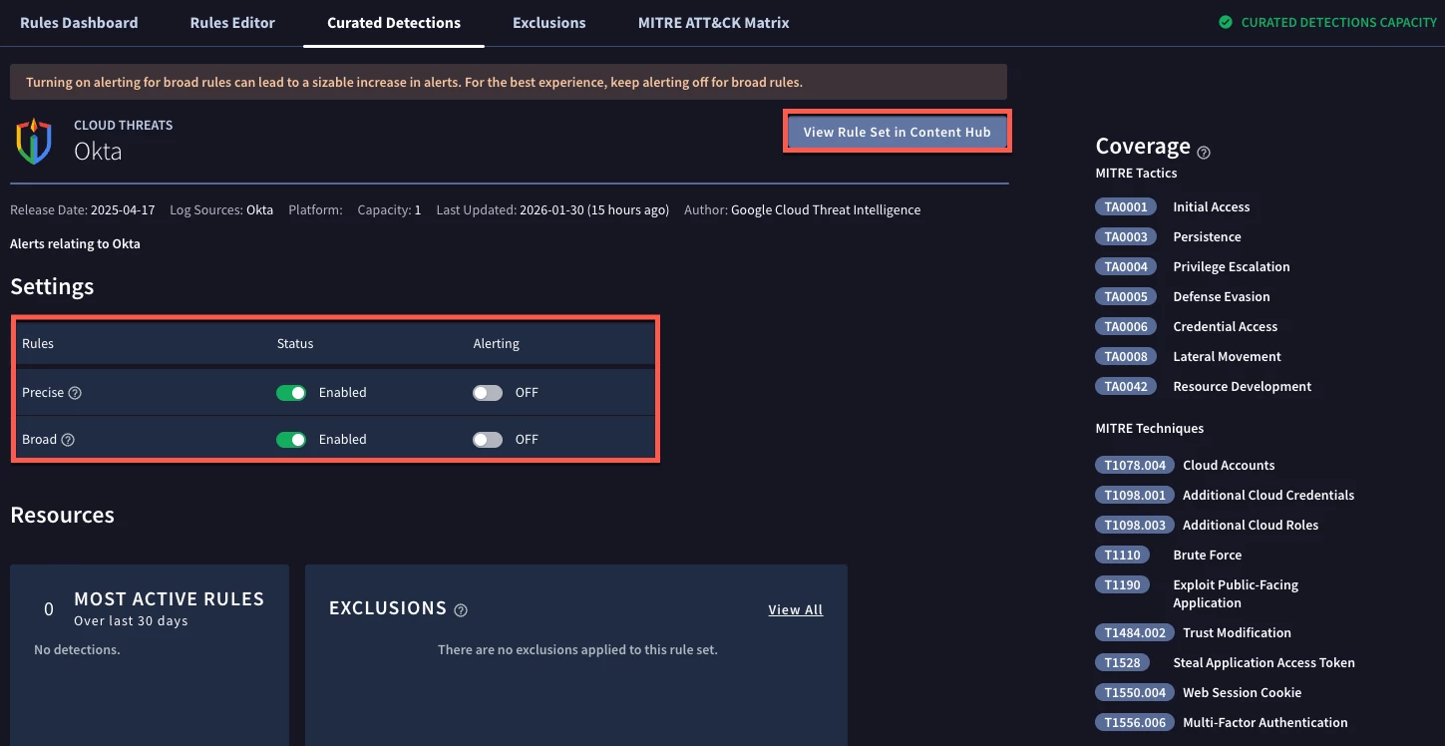The image size is (1445, 746).
Task: Click the Status column header
Action: click(x=295, y=343)
